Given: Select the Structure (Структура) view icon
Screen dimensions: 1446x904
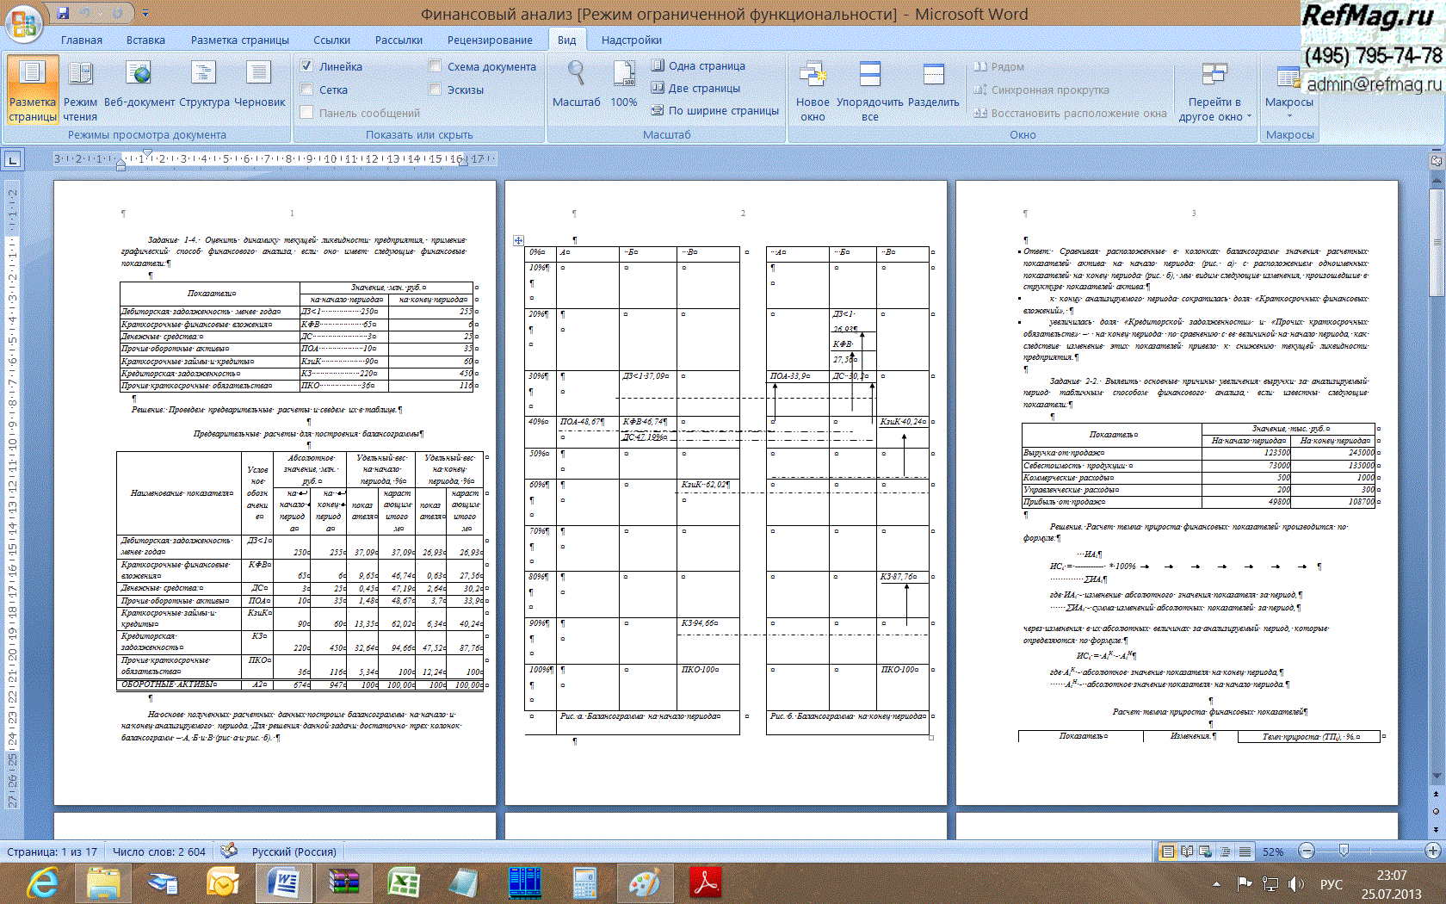Looking at the screenshot, I should tap(204, 84).
